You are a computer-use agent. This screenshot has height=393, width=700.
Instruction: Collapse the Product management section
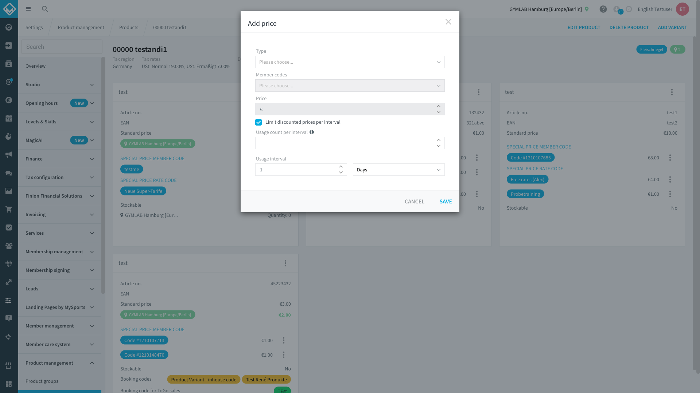60,363
